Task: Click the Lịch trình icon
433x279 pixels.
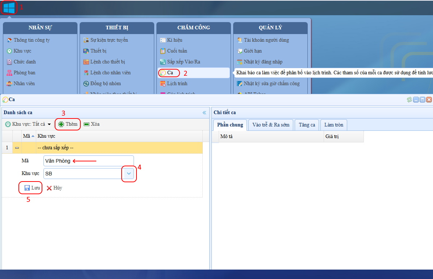Action: [163, 84]
